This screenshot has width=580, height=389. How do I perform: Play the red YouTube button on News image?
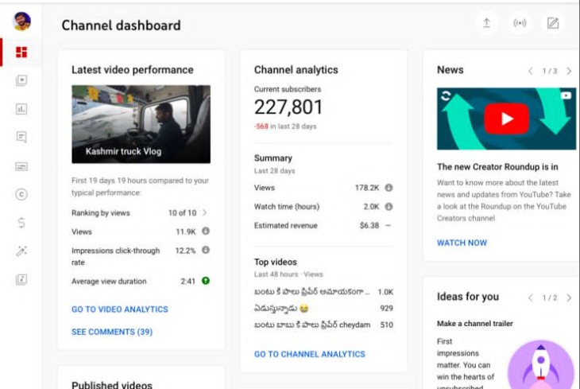pyautogui.click(x=506, y=119)
